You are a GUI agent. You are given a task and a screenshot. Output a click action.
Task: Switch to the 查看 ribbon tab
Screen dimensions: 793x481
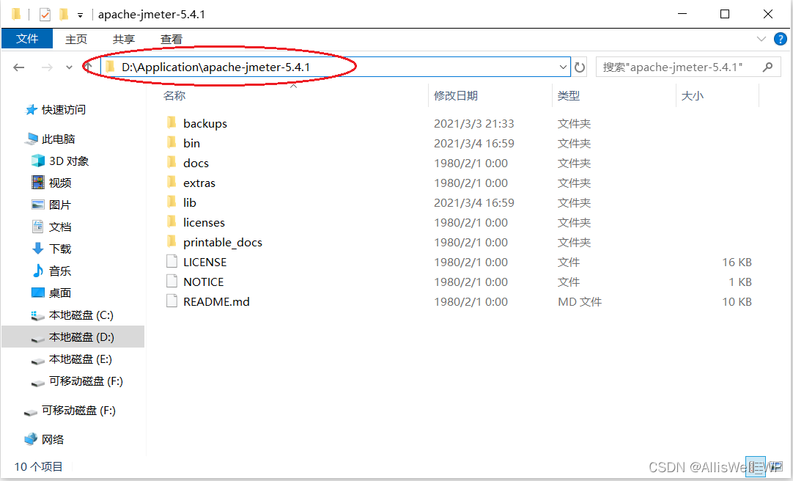click(171, 39)
